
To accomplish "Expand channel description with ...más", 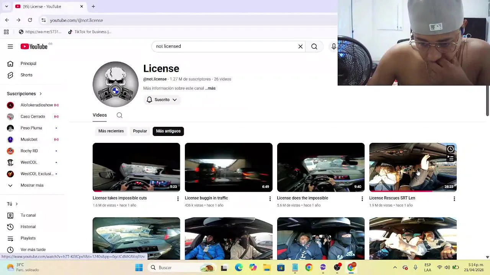I will (x=210, y=88).
